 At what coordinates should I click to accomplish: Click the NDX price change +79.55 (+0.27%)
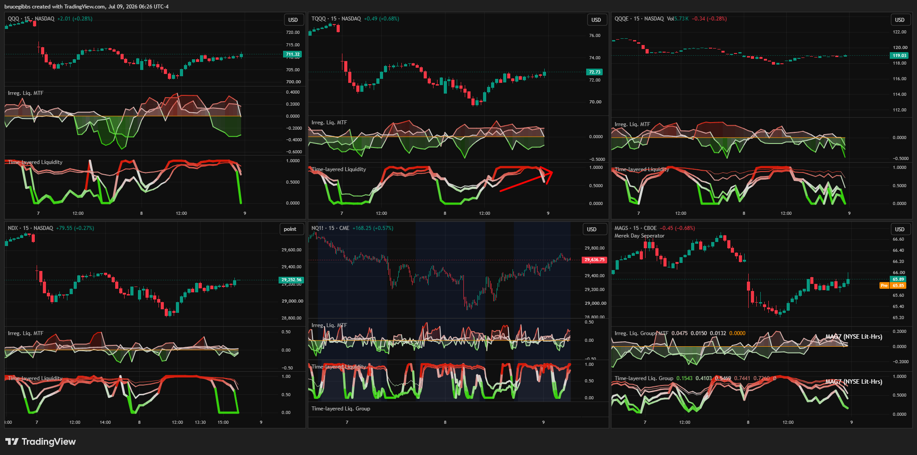(x=75, y=228)
